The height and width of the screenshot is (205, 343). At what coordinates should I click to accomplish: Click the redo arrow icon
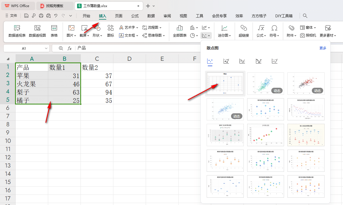63,16
